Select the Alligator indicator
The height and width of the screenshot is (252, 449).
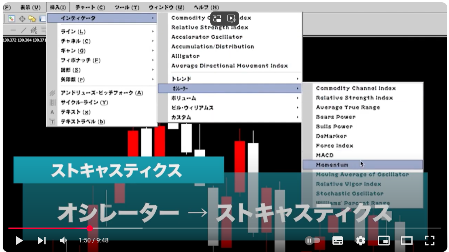(185, 56)
